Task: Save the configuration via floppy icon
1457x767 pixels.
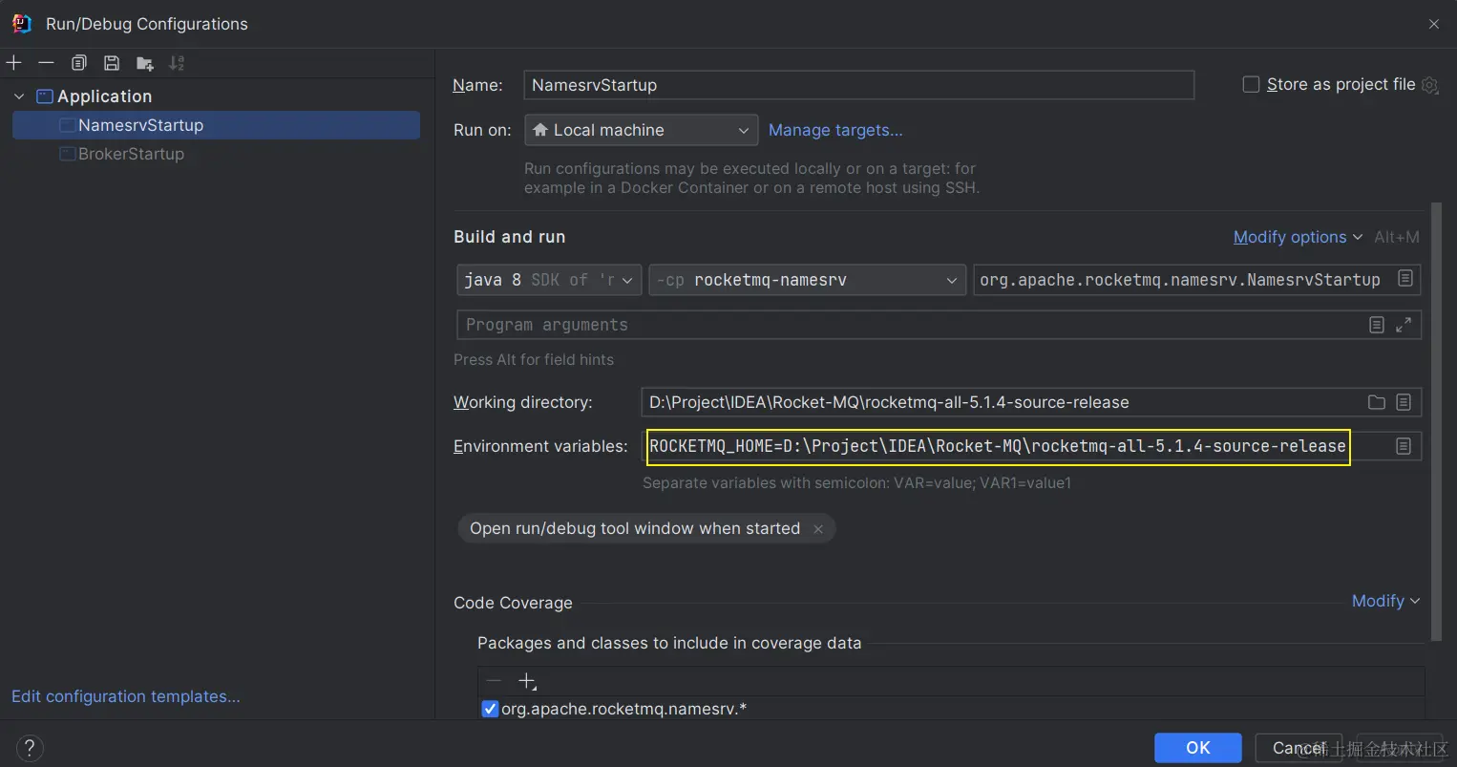Action: (x=112, y=63)
